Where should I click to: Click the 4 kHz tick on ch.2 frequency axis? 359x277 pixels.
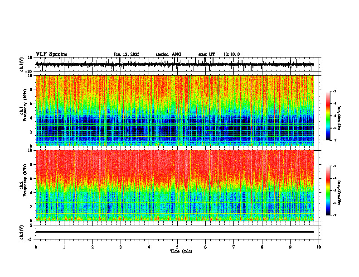(x=31, y=193)
